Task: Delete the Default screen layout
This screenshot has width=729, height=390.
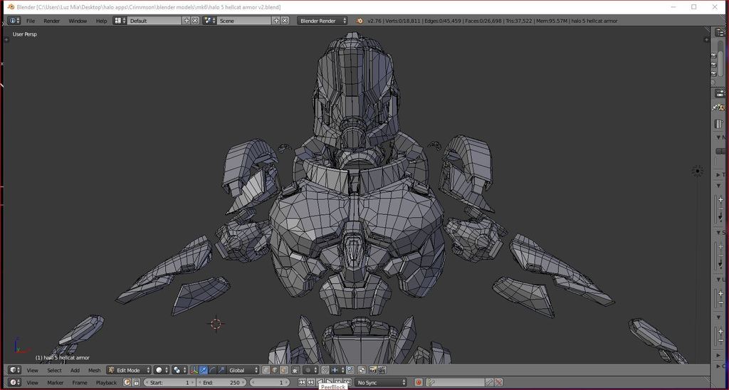Action: pyautogui.click(x=195, y=21)
